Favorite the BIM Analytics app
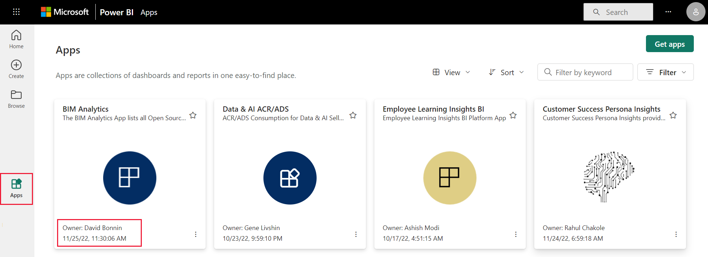Image resolution: width=708 pixels, height=257 pixels. pyautogui.click(x=193, y=115)
